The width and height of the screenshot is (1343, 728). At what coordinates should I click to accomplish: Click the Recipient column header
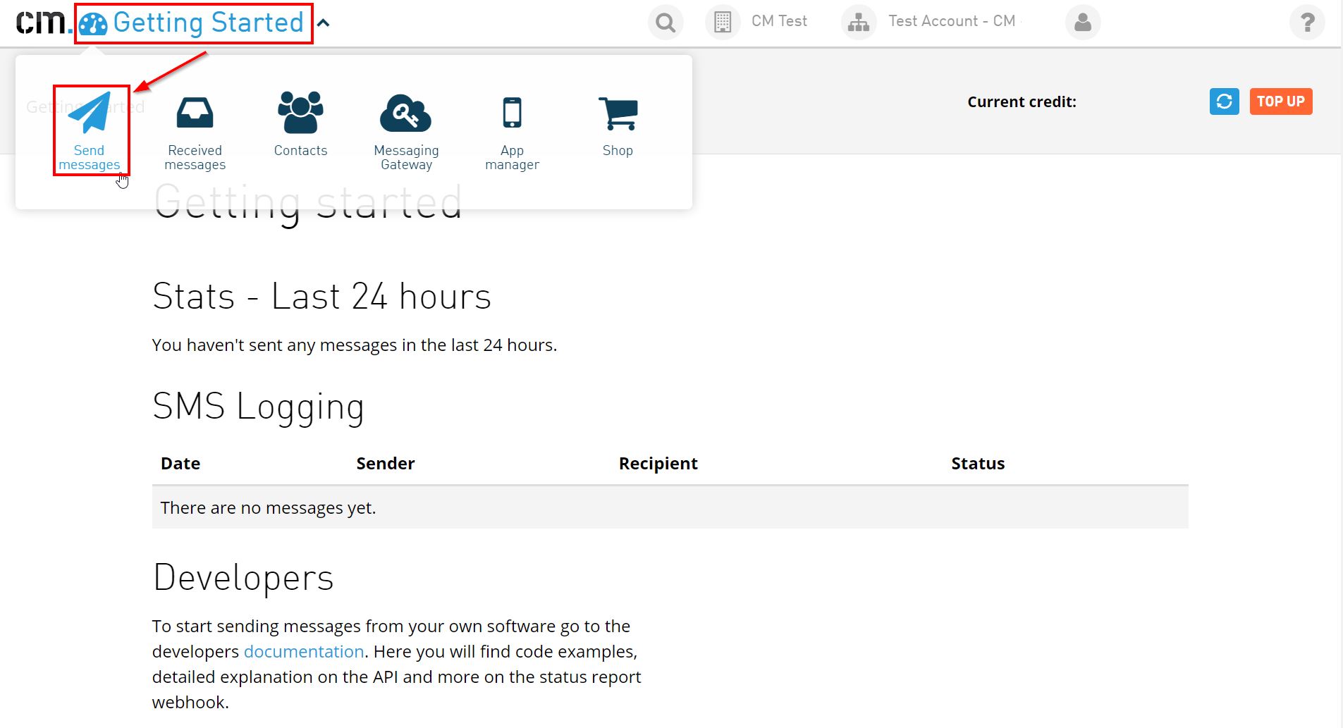tap(658, 463)
